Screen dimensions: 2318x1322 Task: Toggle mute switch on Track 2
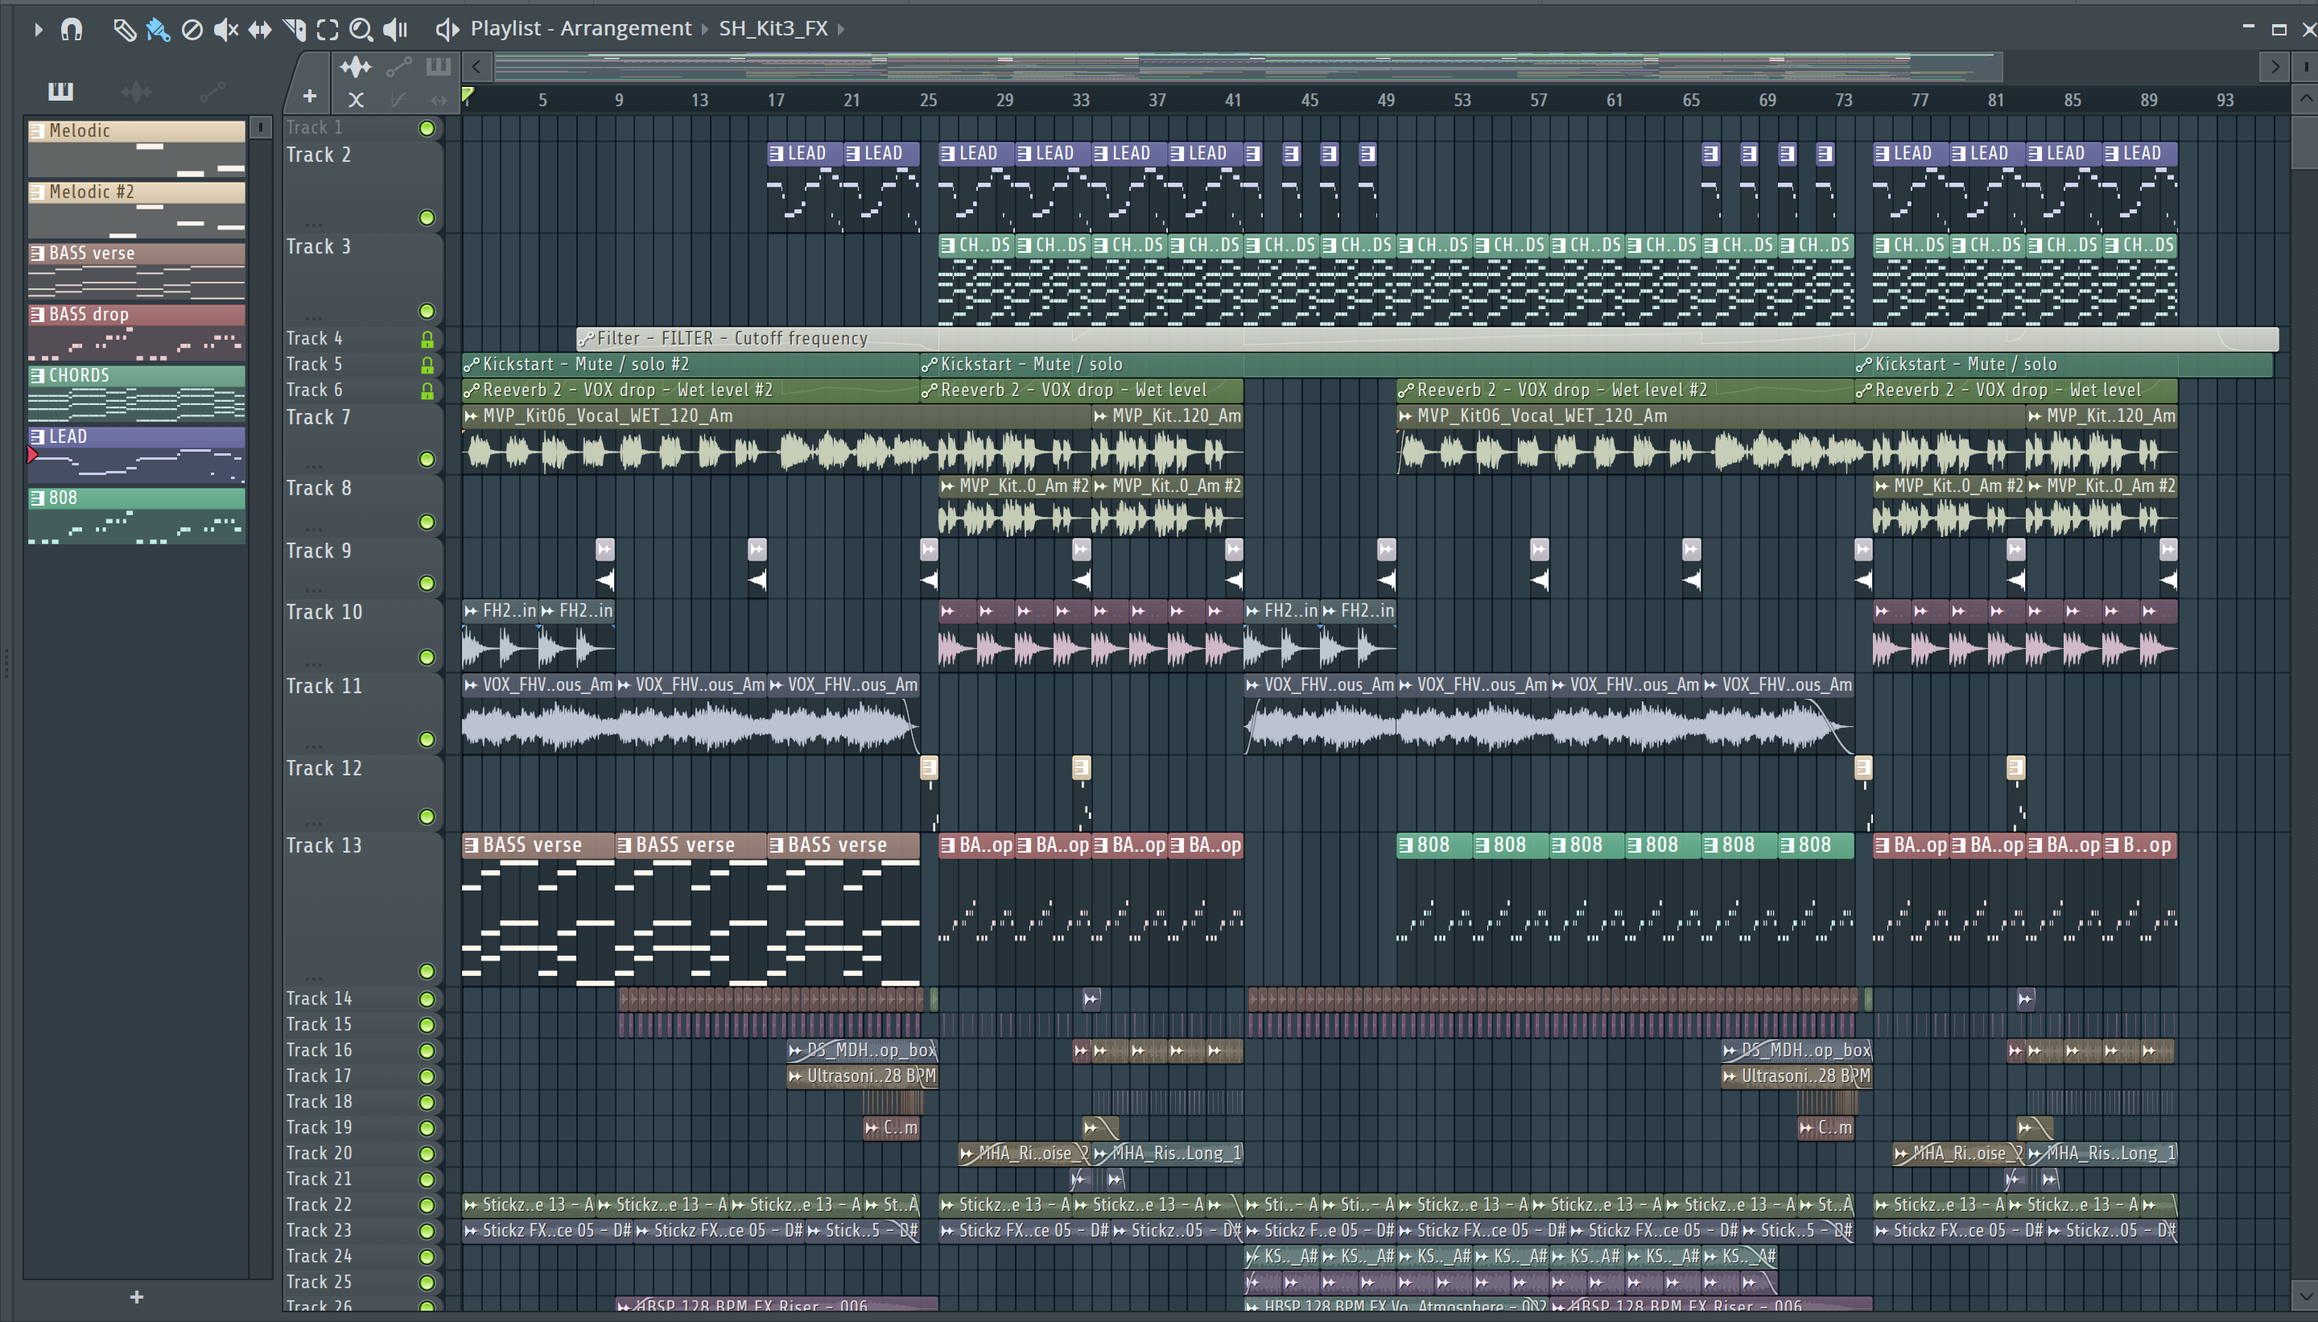click(x=427, y=218)
